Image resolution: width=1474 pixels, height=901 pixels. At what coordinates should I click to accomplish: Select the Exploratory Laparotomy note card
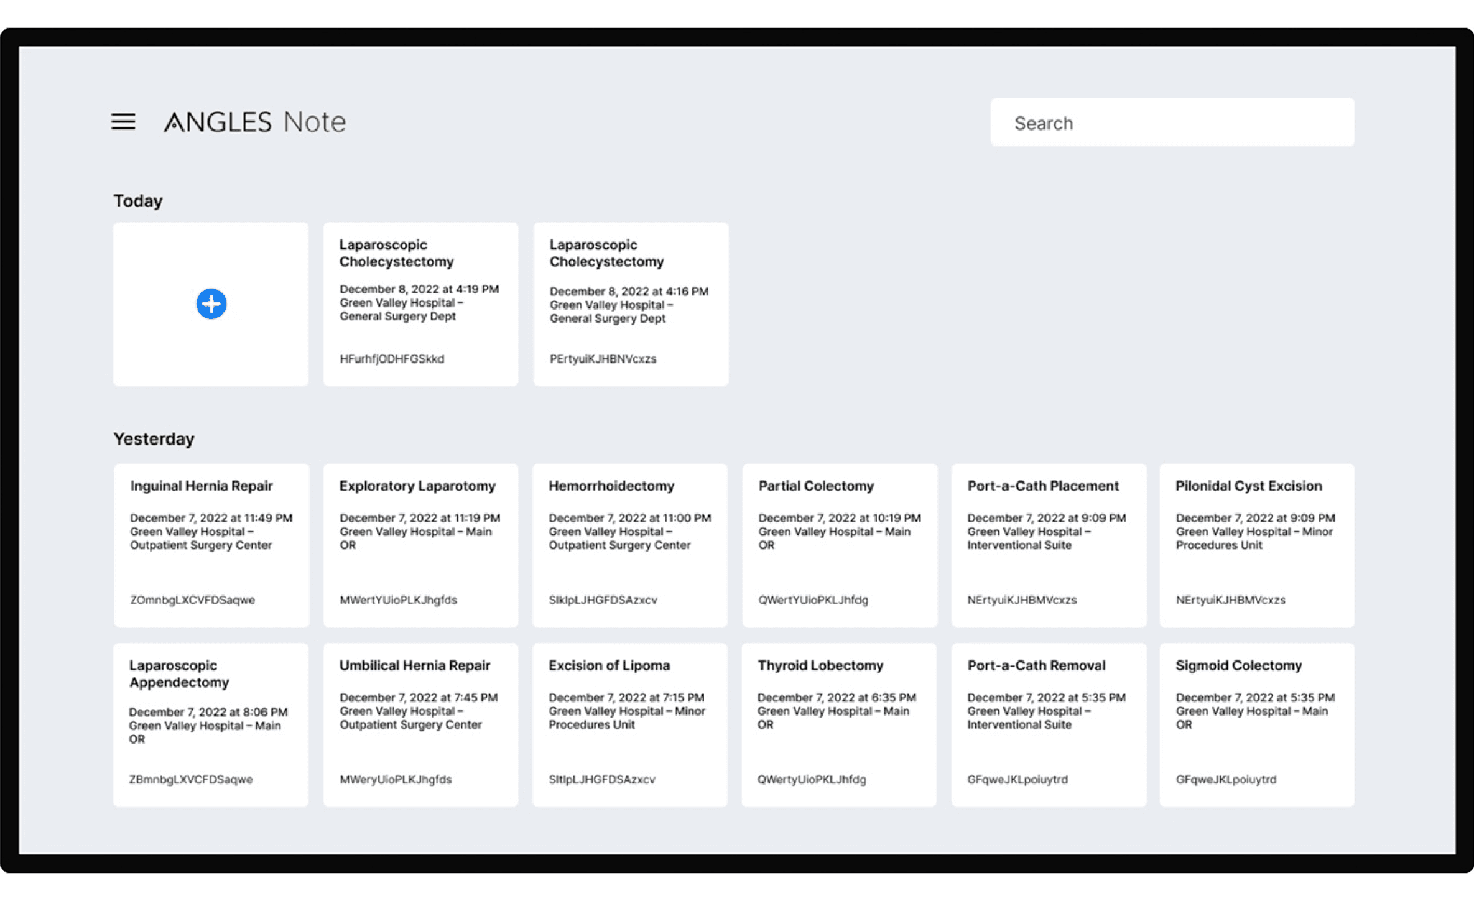pyautogui.click(x=420, y=545)
